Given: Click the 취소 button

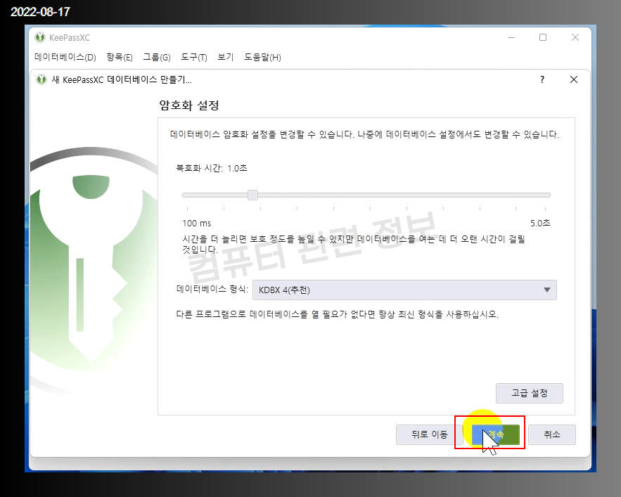Looking at the screenshot, I should pyautogui.click(x=551, y=434).
